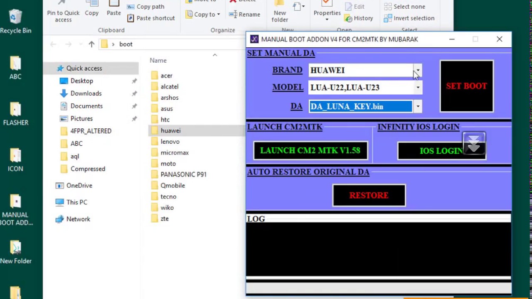Open the BRAND dropdown arrow
Screen dimensions: 532x299
tap(418, 70)
